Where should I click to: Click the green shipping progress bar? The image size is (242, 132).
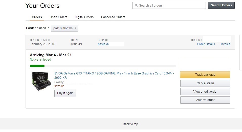37,66
